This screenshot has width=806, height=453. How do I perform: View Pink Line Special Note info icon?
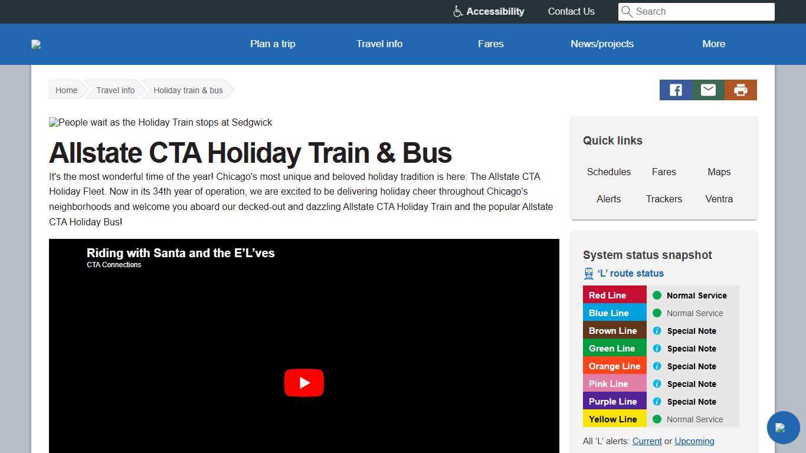657,384
